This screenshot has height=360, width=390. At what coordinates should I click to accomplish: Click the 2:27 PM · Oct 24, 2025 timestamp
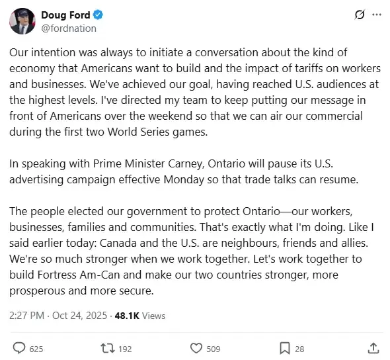(x=58, y=316)
